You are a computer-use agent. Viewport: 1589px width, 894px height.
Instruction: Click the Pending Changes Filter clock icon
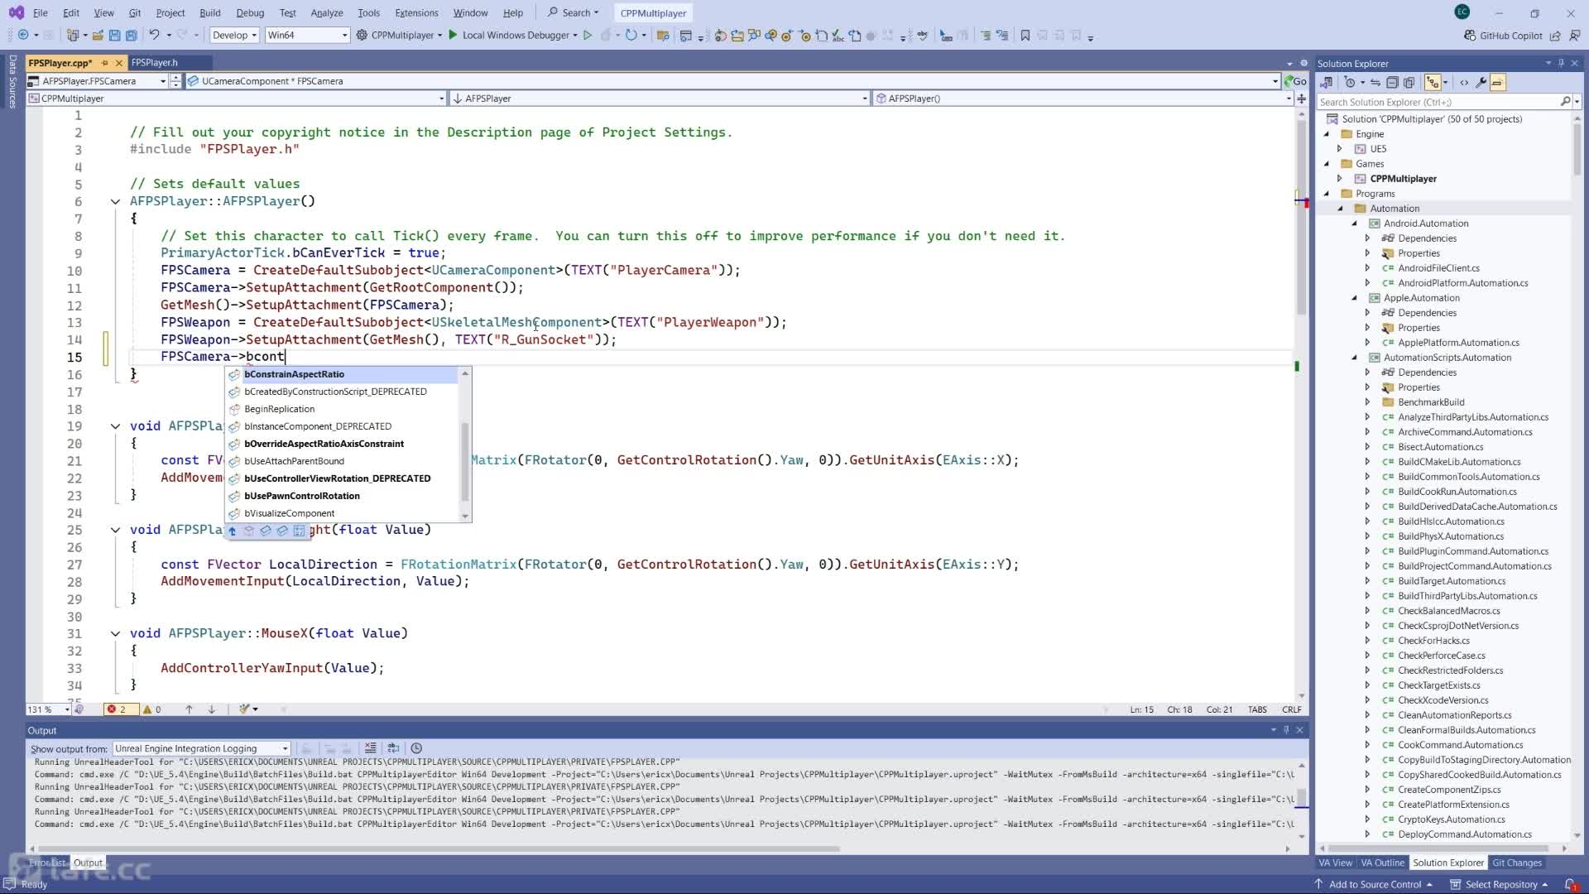tap(1350, 83)
